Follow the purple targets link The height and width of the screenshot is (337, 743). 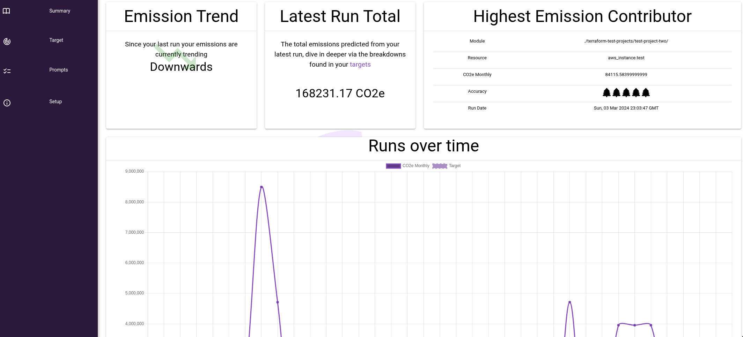pyautogui.click(x=360, y=65)
